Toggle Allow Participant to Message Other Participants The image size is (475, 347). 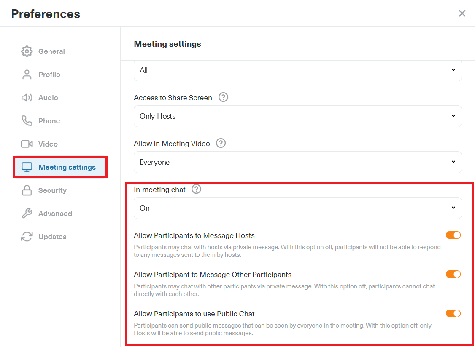coord(453,275)
